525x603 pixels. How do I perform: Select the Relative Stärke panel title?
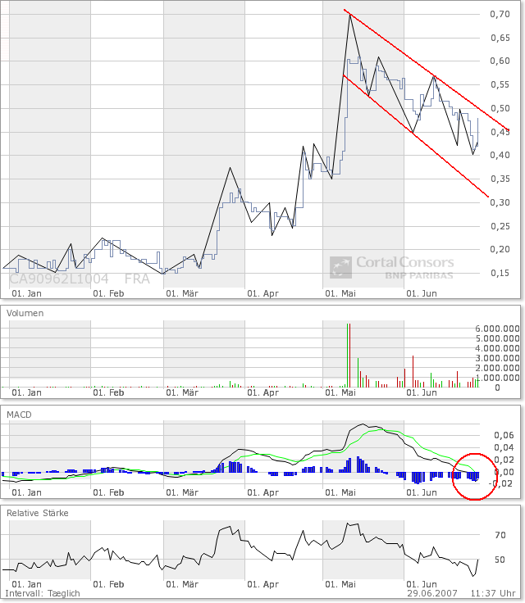click(38, 513)
